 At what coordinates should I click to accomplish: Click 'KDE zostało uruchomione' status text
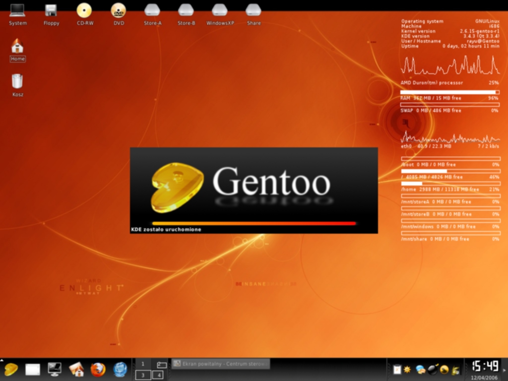(x=166, y=229)
